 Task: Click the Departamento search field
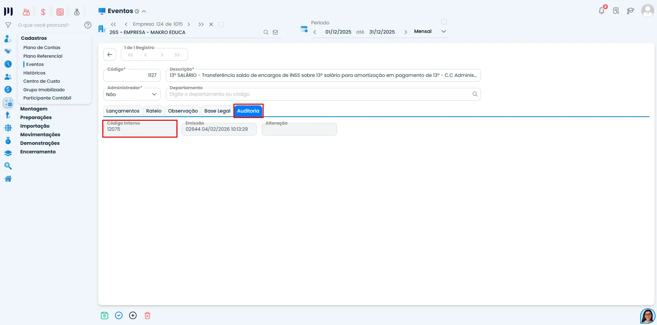pyautogui.click(x=323, y=94)
